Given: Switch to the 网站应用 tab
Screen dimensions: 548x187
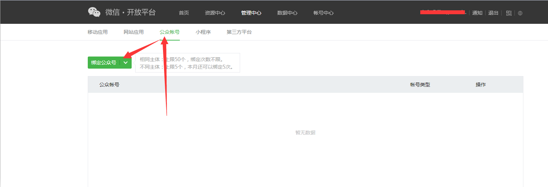Looking at the screenshot, I should (x=133, y=32).
